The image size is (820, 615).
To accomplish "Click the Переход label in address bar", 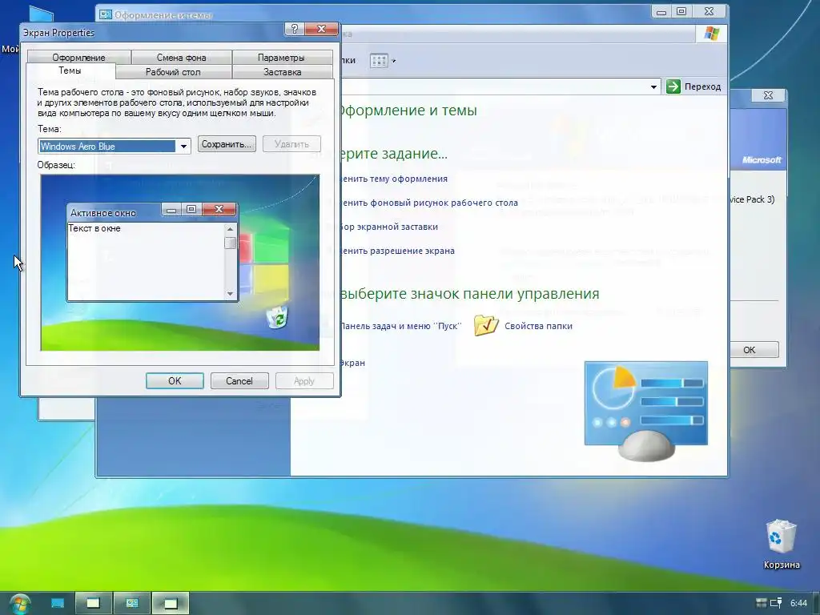I will point(703,86).
